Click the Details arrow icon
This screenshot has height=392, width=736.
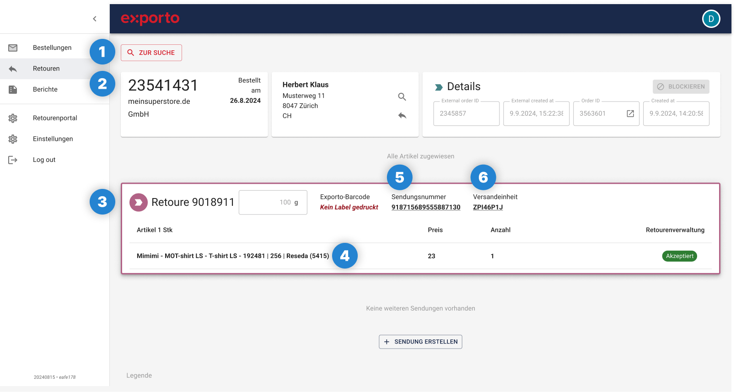pyautogui.click(x=439, y=87)
